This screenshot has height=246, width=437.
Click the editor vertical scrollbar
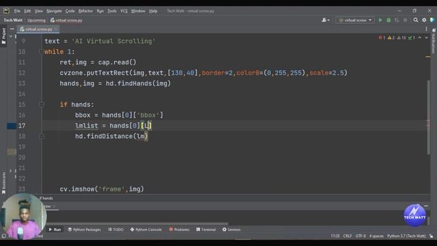(428, 117)
